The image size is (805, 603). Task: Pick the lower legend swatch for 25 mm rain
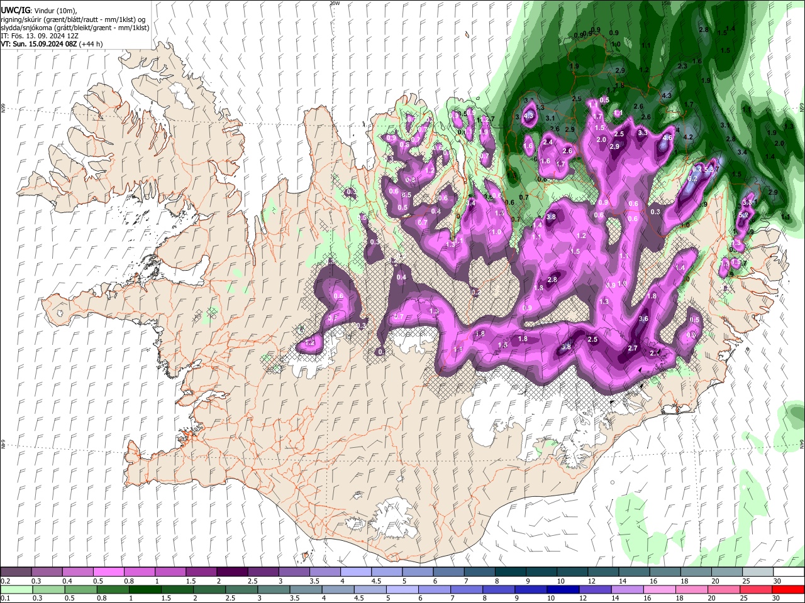click(x=755, y=589)
